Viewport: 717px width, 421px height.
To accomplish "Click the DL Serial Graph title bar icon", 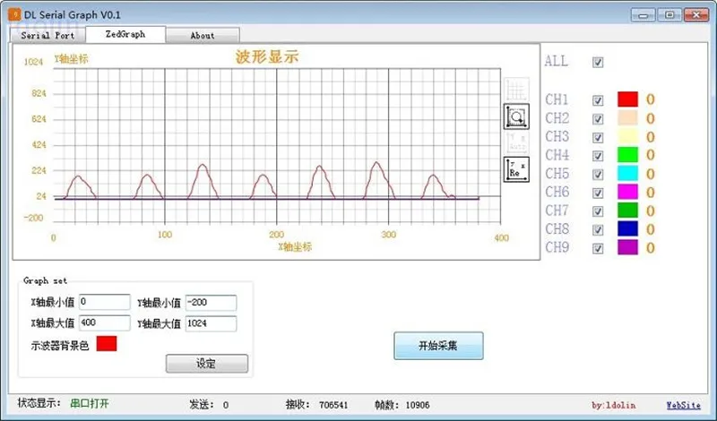I will point(14,14).
